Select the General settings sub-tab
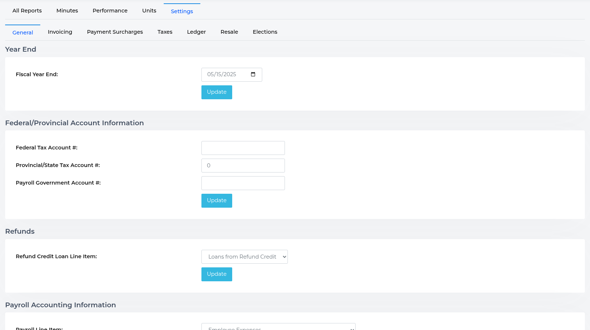Viewport: 590px width, 330px height. pyautogui.click(x=23, y=33)
